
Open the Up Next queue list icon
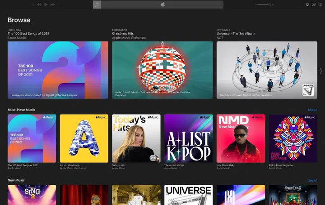[320, 4]
